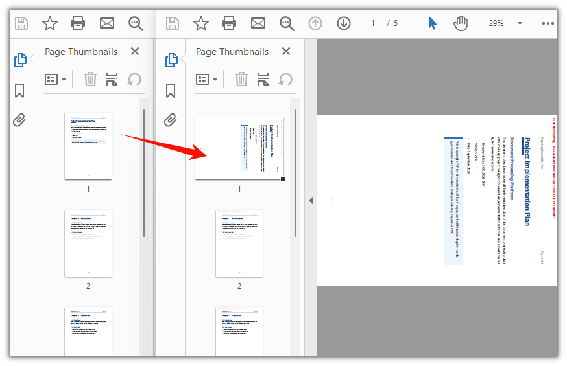567x366 pixels.
Task: Click 'Page Thumbnails' title in left panel
Action: [x=81, y=52]
